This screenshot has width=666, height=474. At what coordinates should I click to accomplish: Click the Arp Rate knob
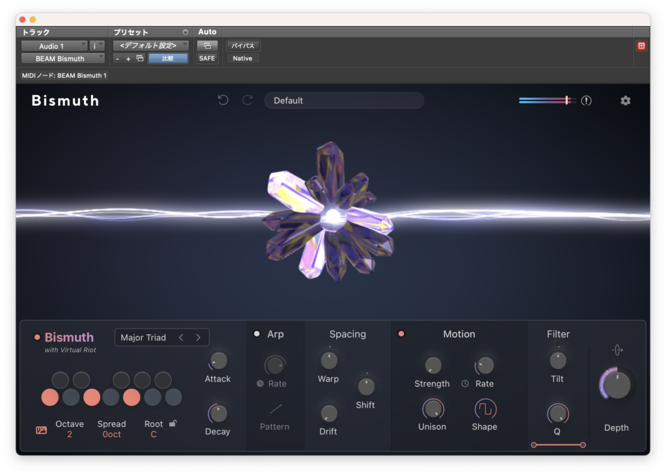[x=275, y=365]
